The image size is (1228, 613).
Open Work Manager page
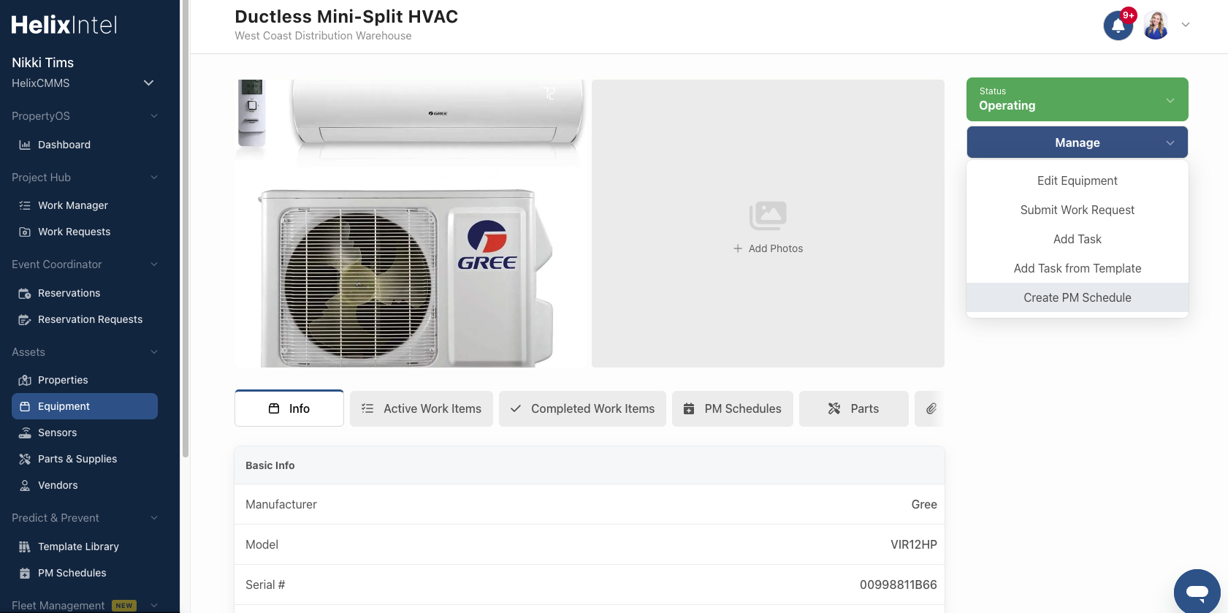click(x=85, y=205)
